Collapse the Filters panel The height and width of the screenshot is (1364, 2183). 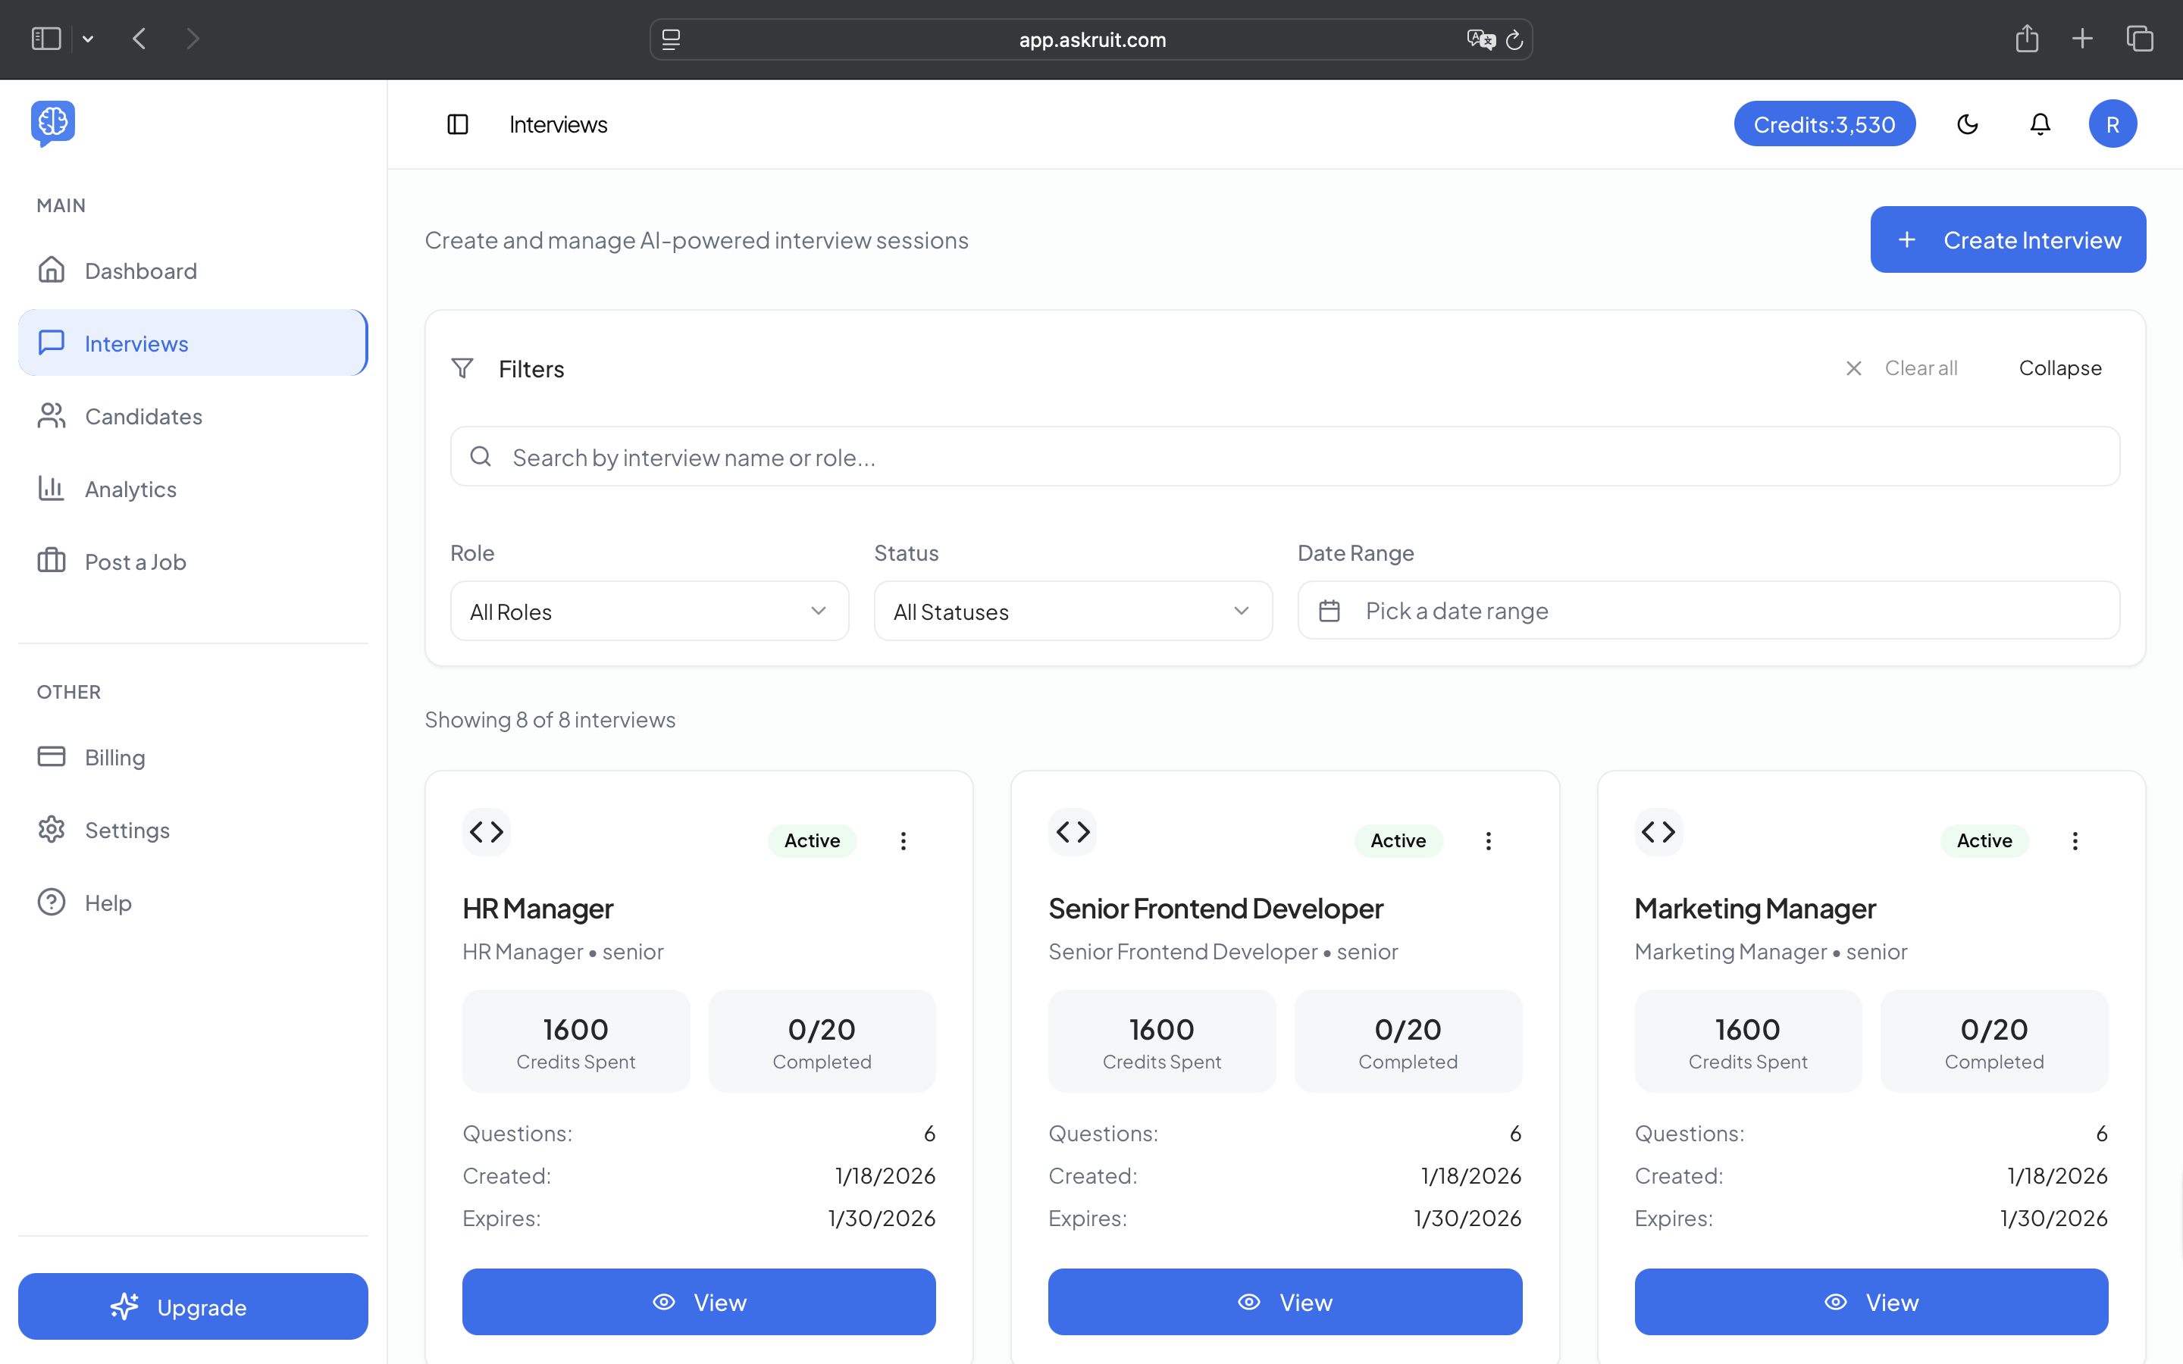(2059, 368)
